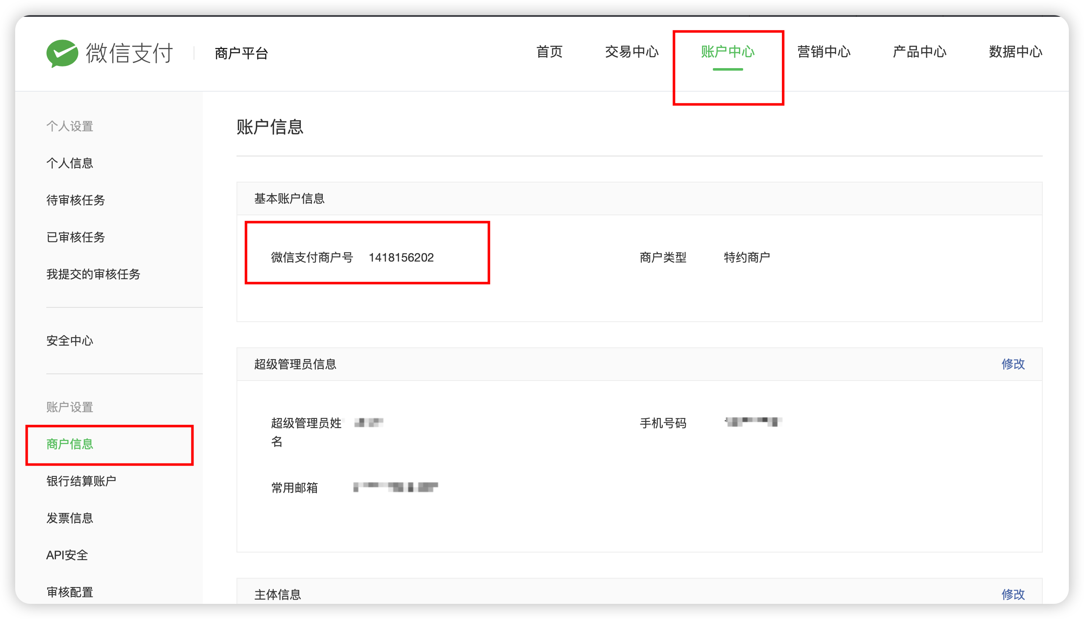Select 审核配置 sidebar item
Viewport: 1084px width, 619px height.
(x=70, y=592)
